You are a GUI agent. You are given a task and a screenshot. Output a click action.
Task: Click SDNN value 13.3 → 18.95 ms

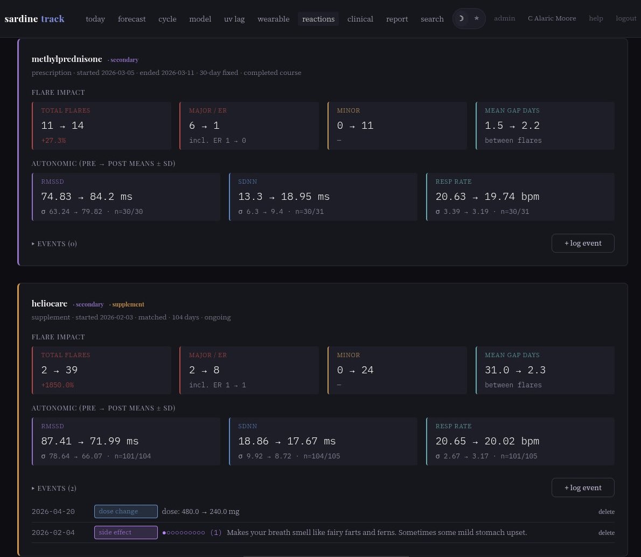[284, 197]
